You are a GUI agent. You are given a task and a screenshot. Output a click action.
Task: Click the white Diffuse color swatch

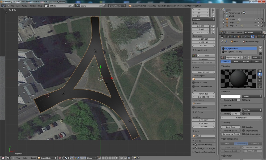click(230, 96)
